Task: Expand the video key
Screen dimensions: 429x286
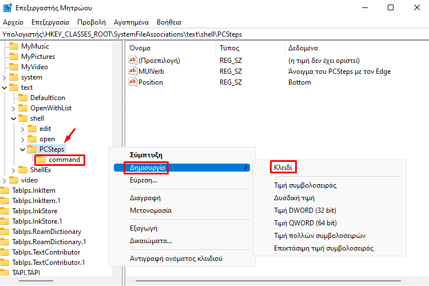Action: [x=4, y=181]
